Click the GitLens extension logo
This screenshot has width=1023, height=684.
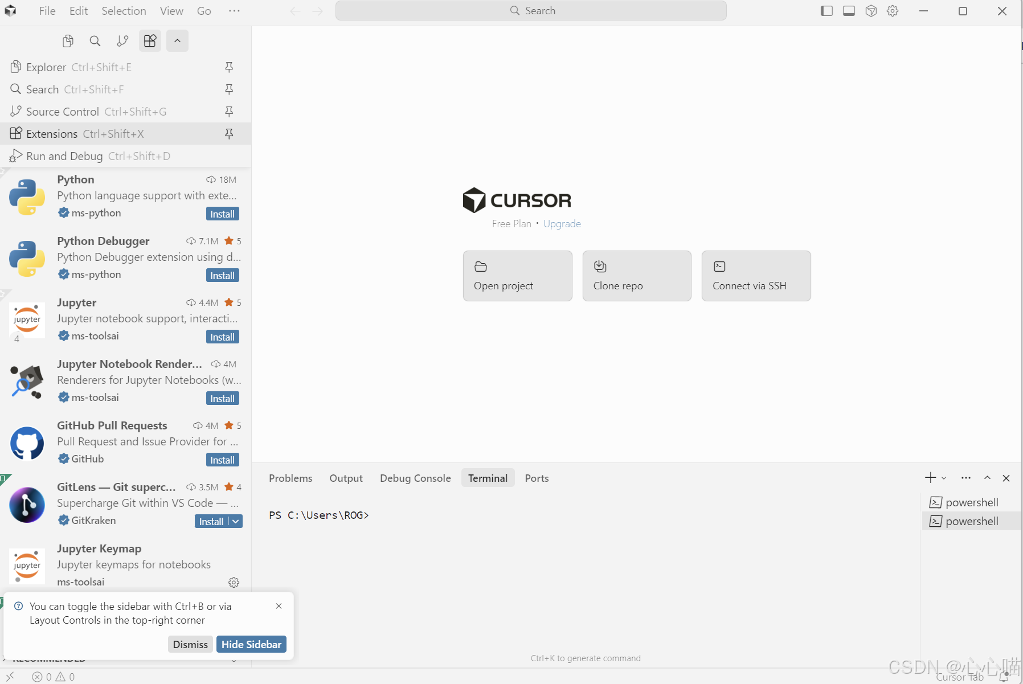(x=27, y=505)
